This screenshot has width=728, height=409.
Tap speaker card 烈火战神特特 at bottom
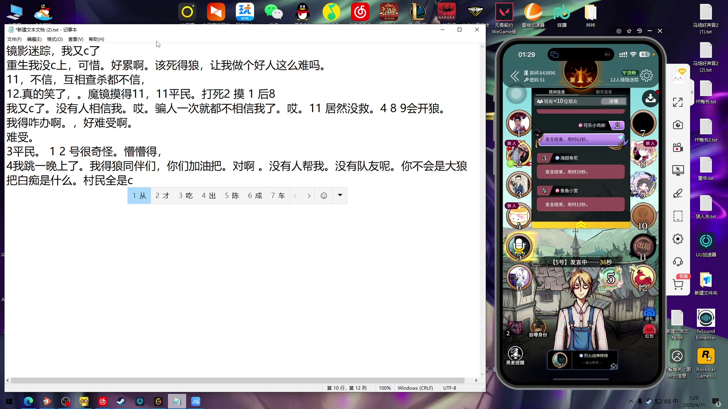(x=582, y=360)
